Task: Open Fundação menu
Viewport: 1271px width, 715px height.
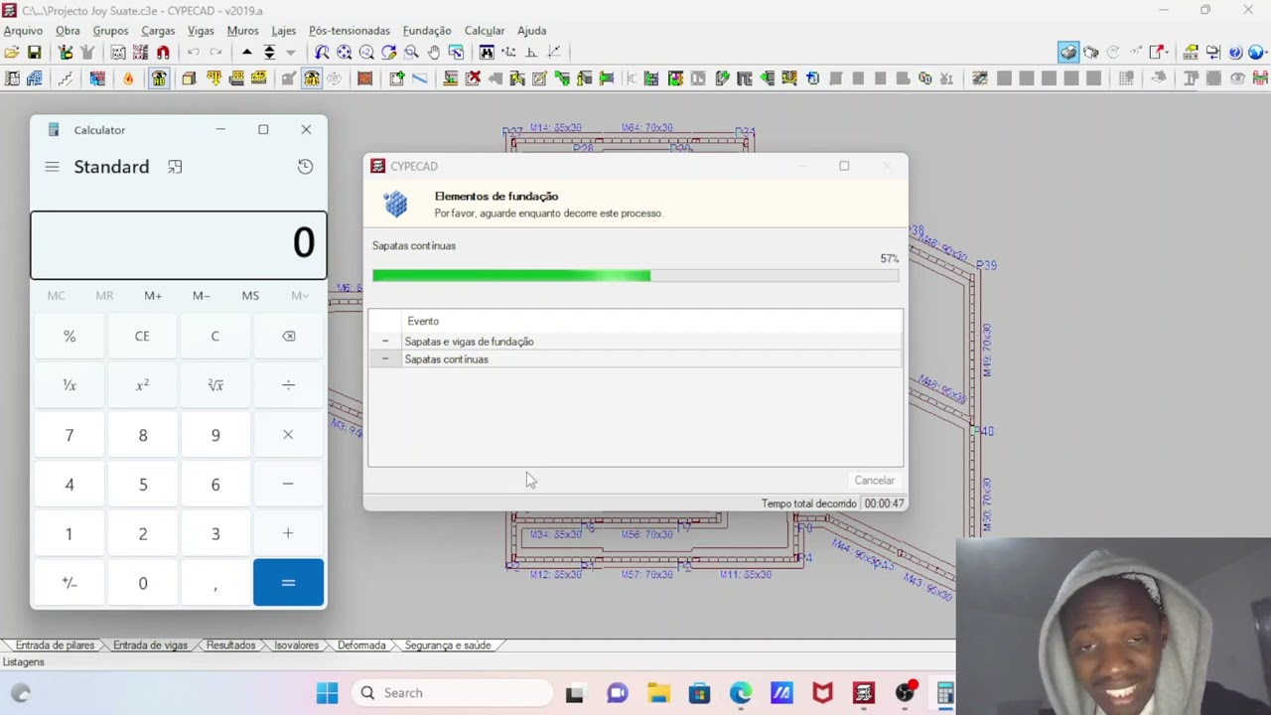Action: (x=427, y=31)
